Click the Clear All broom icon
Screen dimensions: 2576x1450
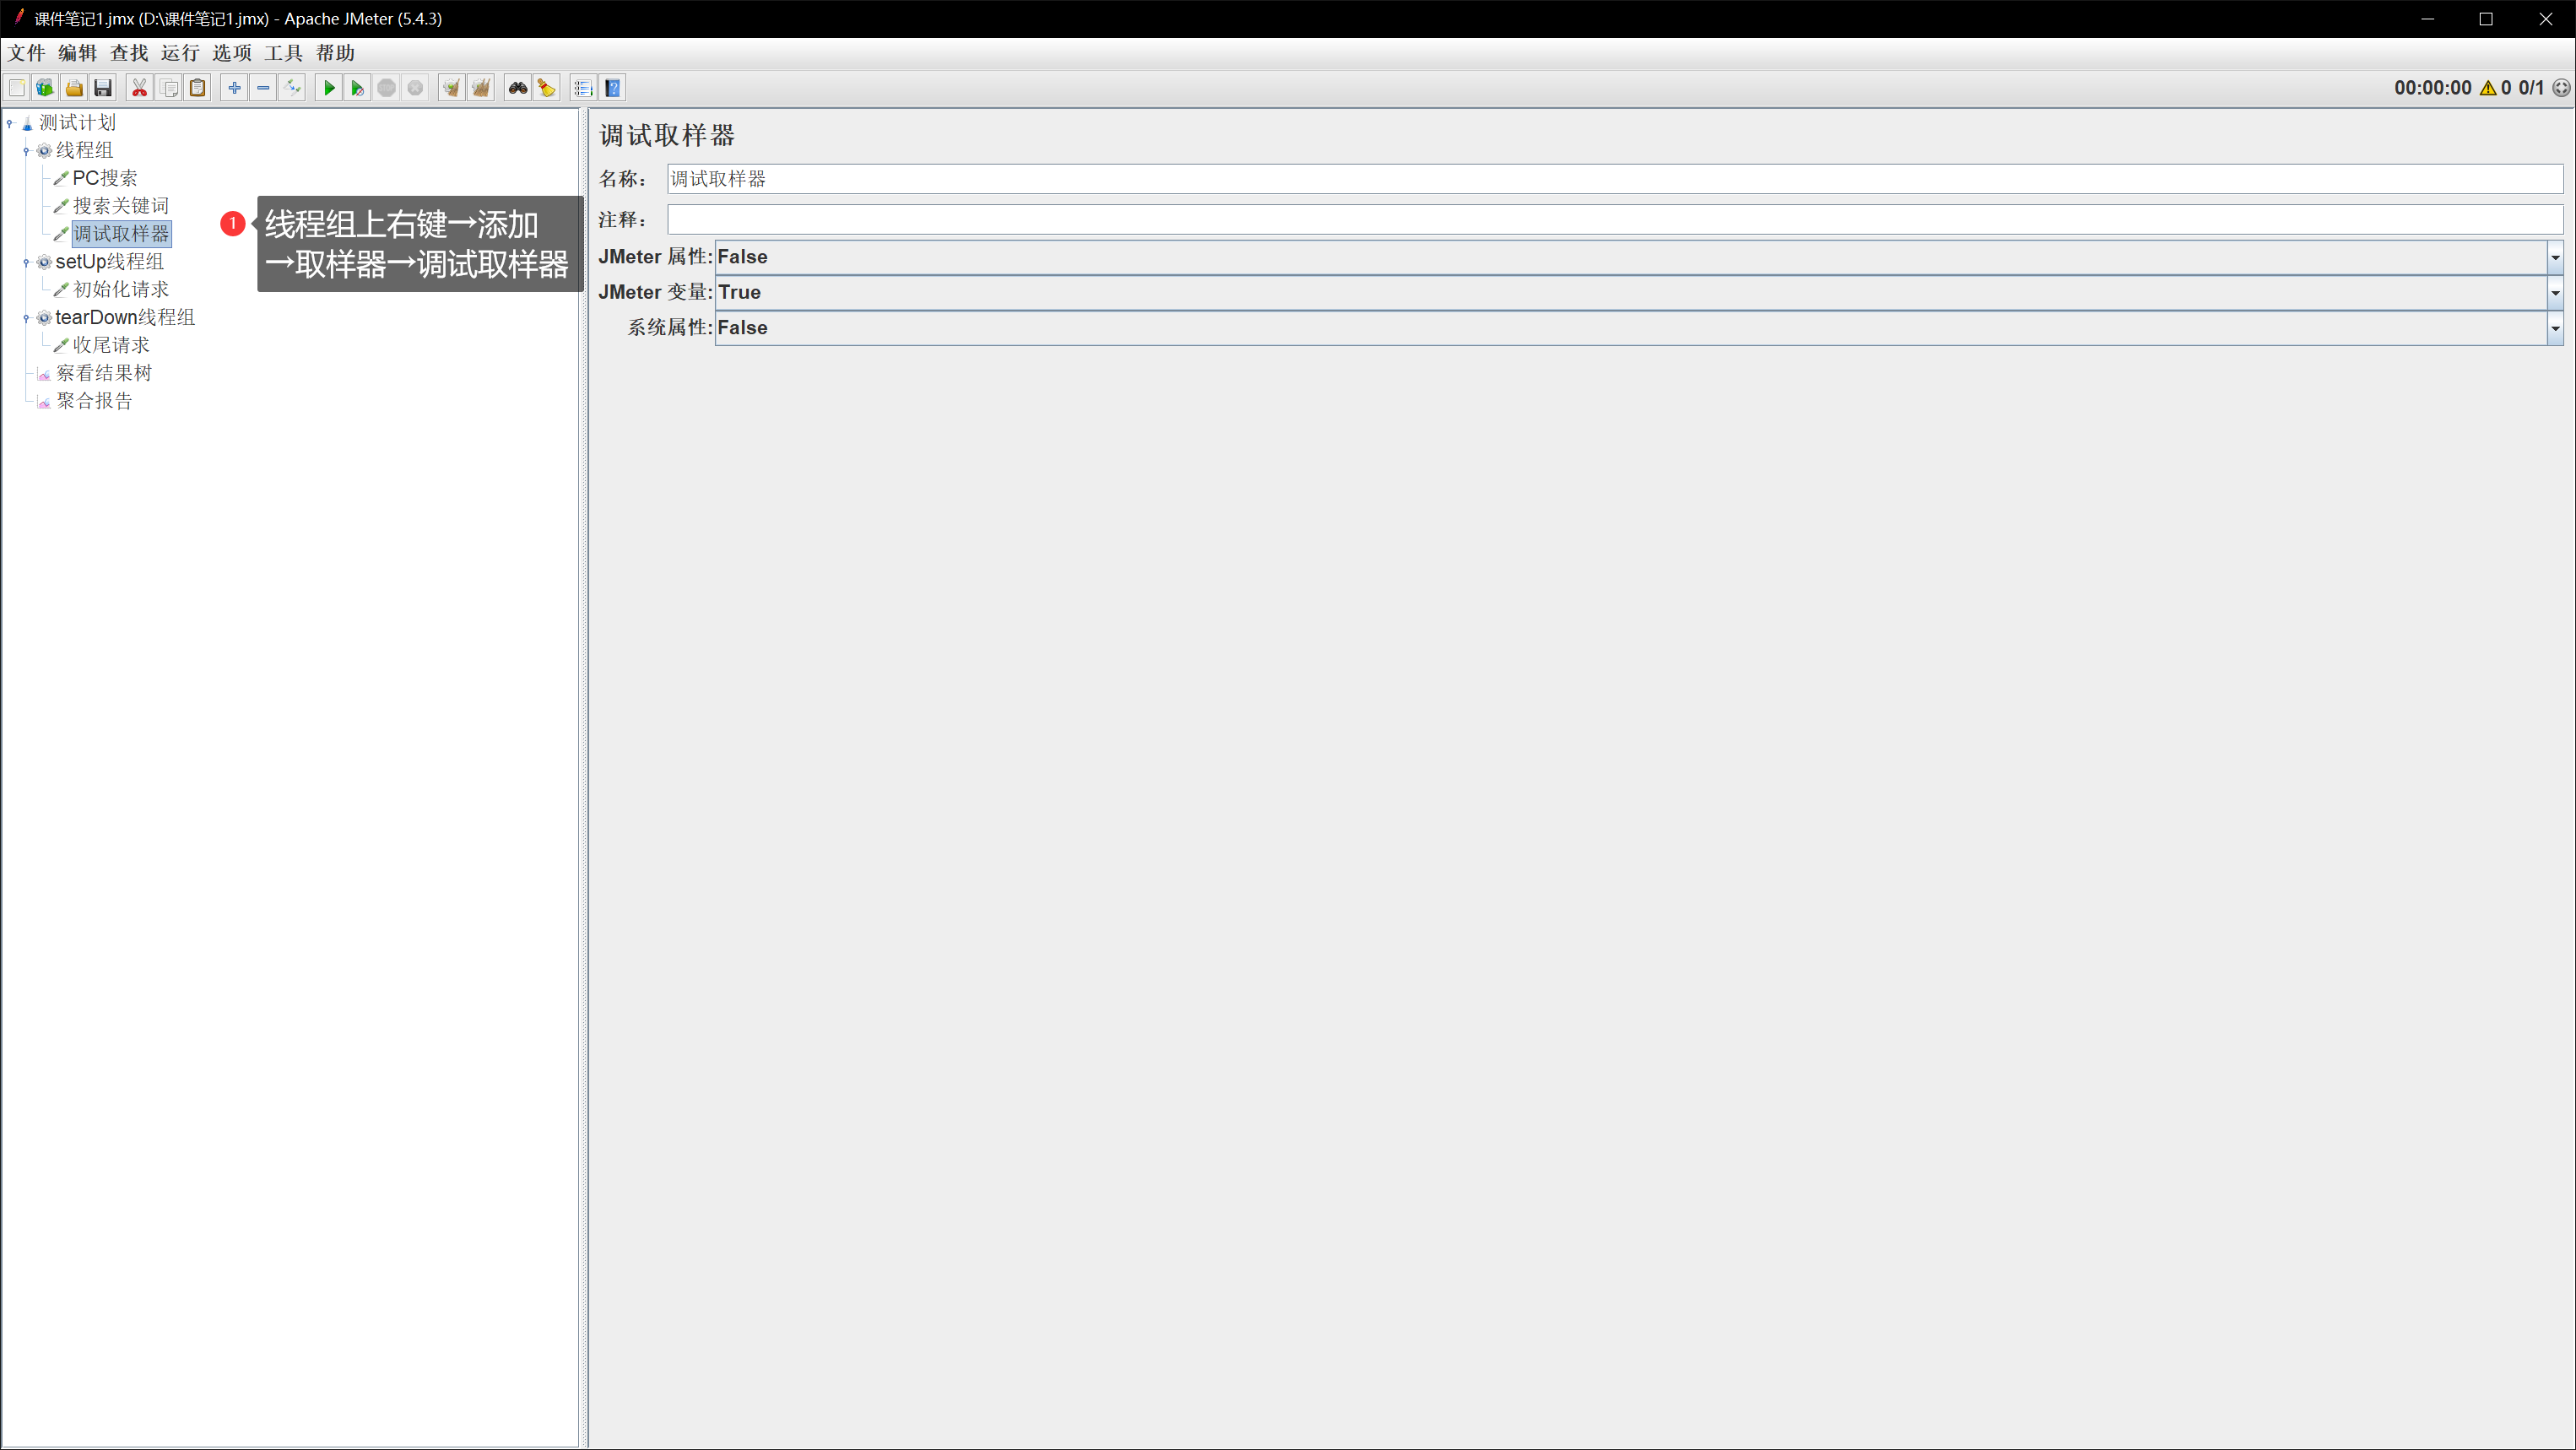[481, 88]
